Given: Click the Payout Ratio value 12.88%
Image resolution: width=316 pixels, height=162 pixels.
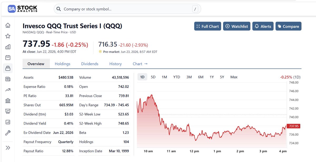Looking at the screenshot, I should (x=68, y=151).
